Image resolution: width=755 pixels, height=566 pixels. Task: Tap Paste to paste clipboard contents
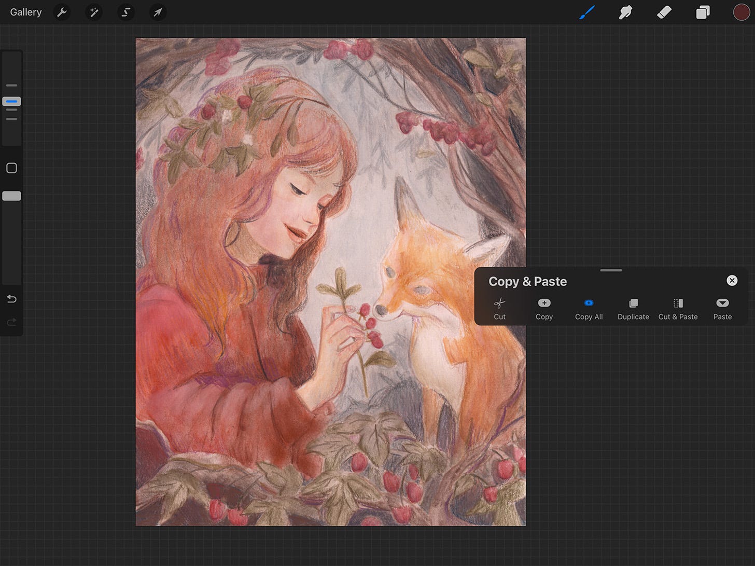click(722, 309)
